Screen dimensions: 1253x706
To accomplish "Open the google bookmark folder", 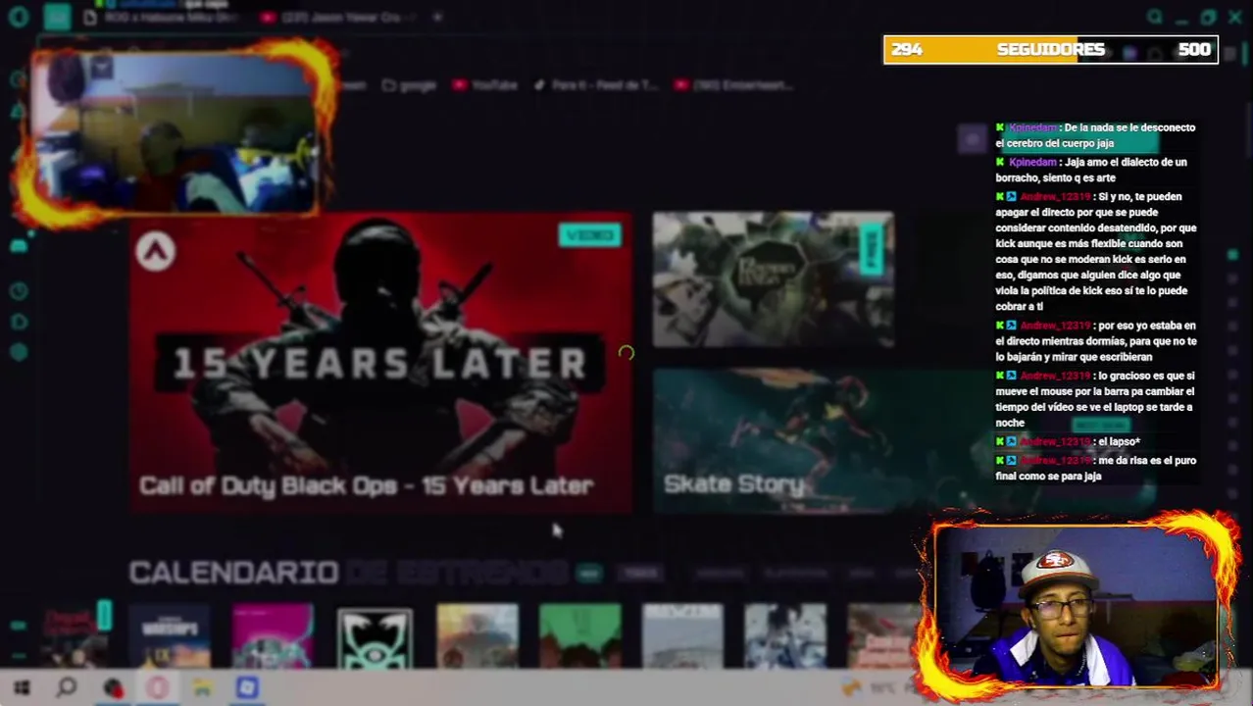I will click(x=409, y=85).
